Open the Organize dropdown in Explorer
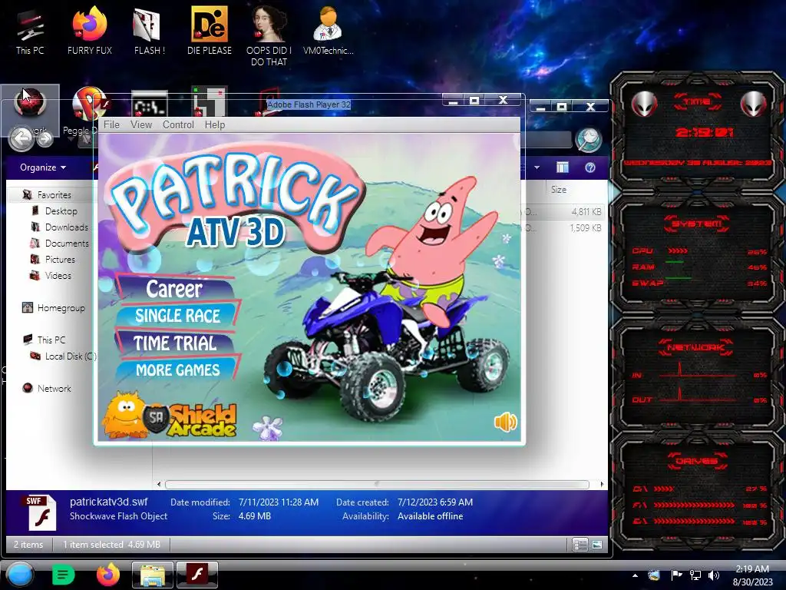The image size is (786, 590). (43, 167)
